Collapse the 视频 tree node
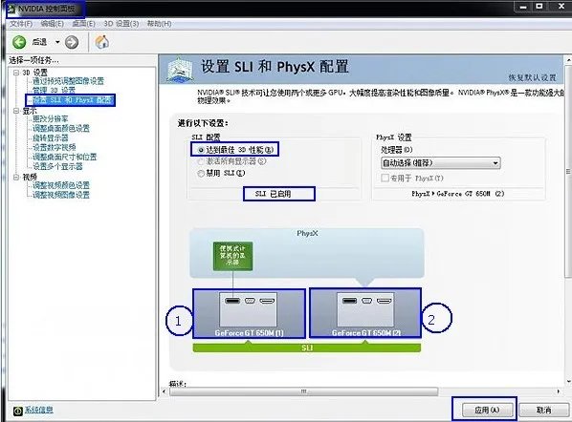The height and width of the screenshot is (422, 572). click(x=16, y=177)
